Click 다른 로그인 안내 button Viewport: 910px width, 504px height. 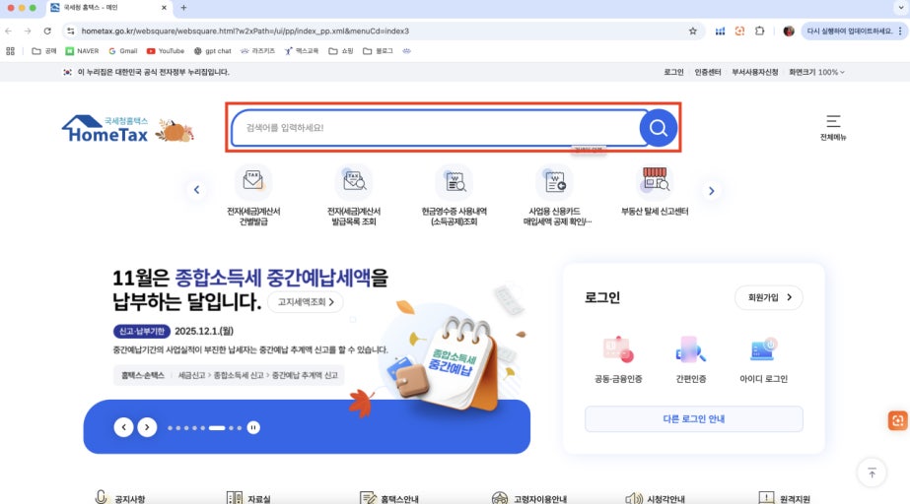click(x=693, y=418)
